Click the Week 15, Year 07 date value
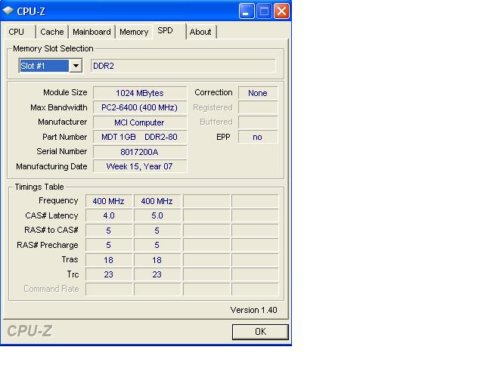 pos(140,166)
